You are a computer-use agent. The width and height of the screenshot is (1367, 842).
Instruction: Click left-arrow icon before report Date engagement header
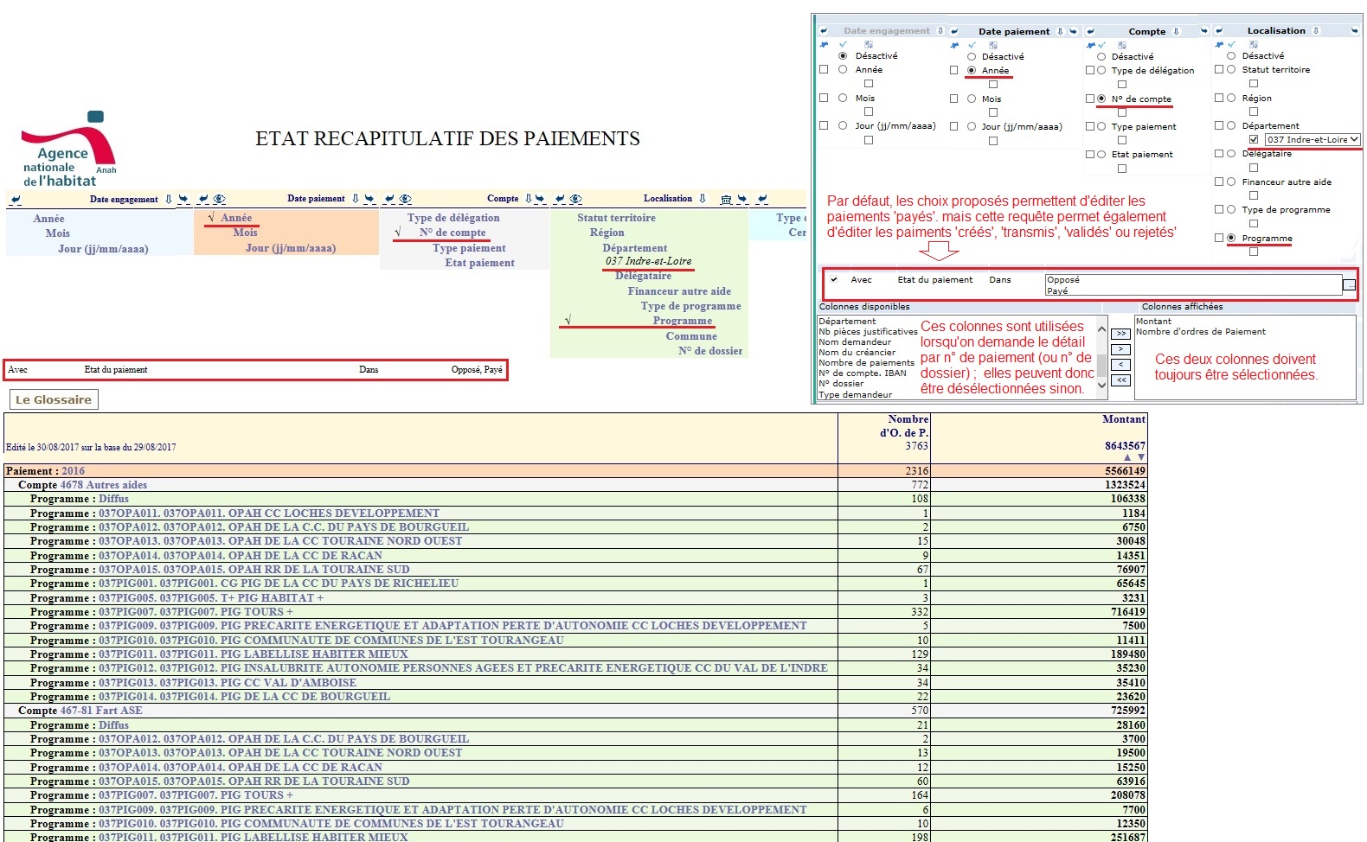[16, 199]
